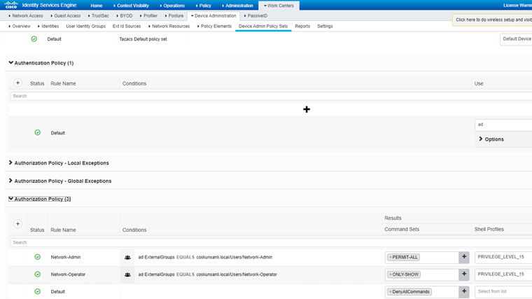Toggle Network-Admin rule status icon
This screenshot has width=532, height=299.
click(38, 257)
